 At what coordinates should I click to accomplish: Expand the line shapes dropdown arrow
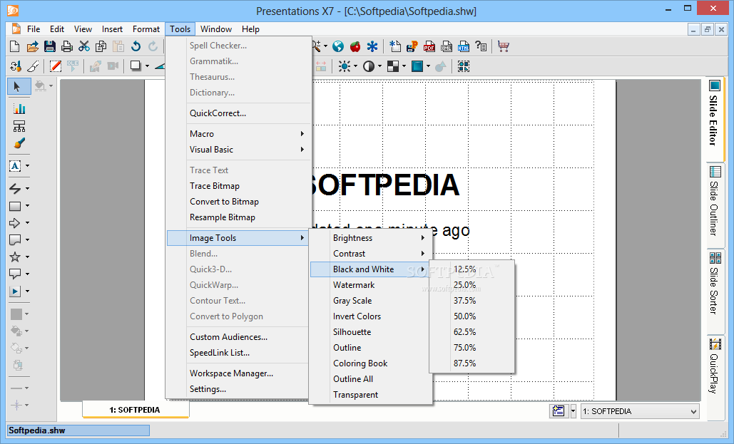click(28, 189)
